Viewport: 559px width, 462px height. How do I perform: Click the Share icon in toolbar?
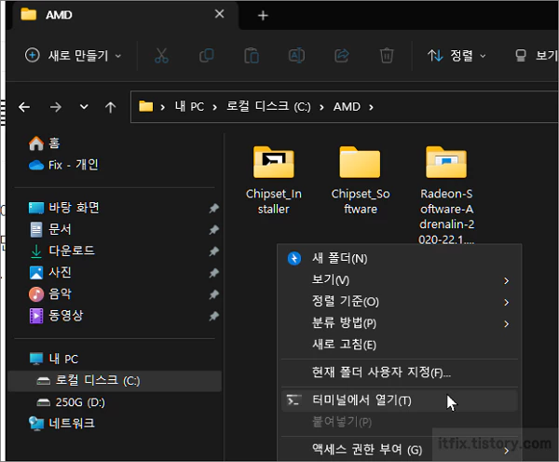pyautogui.click(x=342, y=56)
